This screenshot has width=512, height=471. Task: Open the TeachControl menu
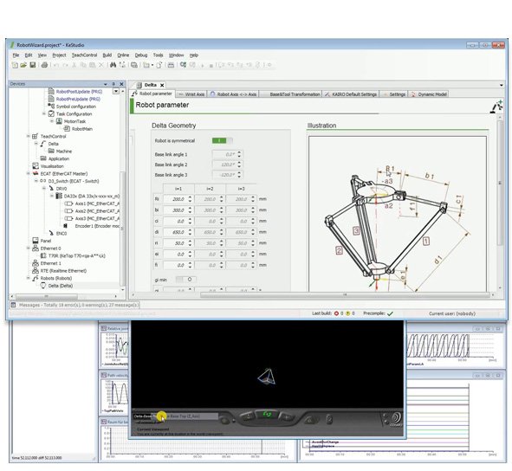(x=84, y=55)
